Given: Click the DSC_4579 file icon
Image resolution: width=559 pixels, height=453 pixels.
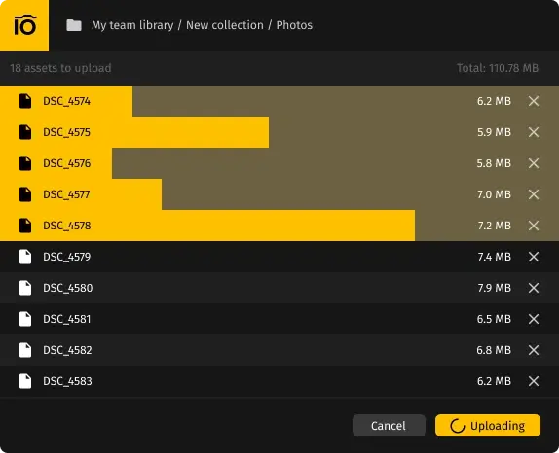Looking at the screenshot, I should 25,257.
